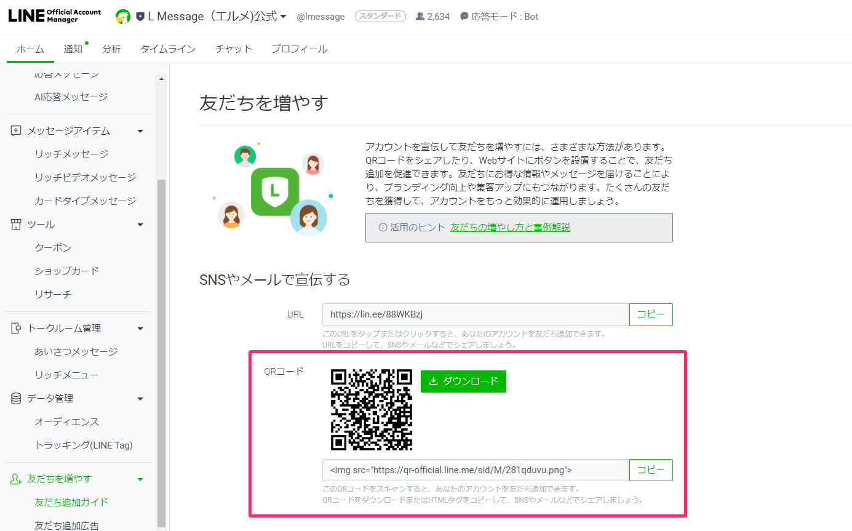Image resolution: width=852 pixels, height=531 pixels.
Task: Open ショップカード in sidebar
Action: (x=67, y=271)
